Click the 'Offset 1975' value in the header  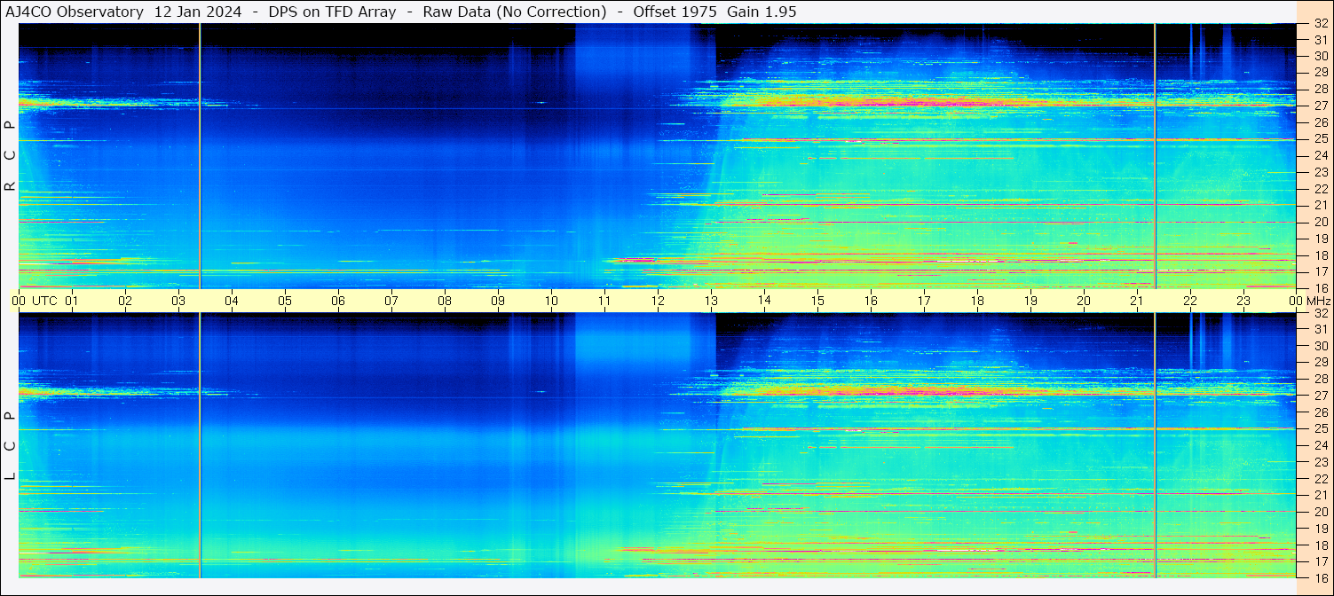(x=675, y=12)
